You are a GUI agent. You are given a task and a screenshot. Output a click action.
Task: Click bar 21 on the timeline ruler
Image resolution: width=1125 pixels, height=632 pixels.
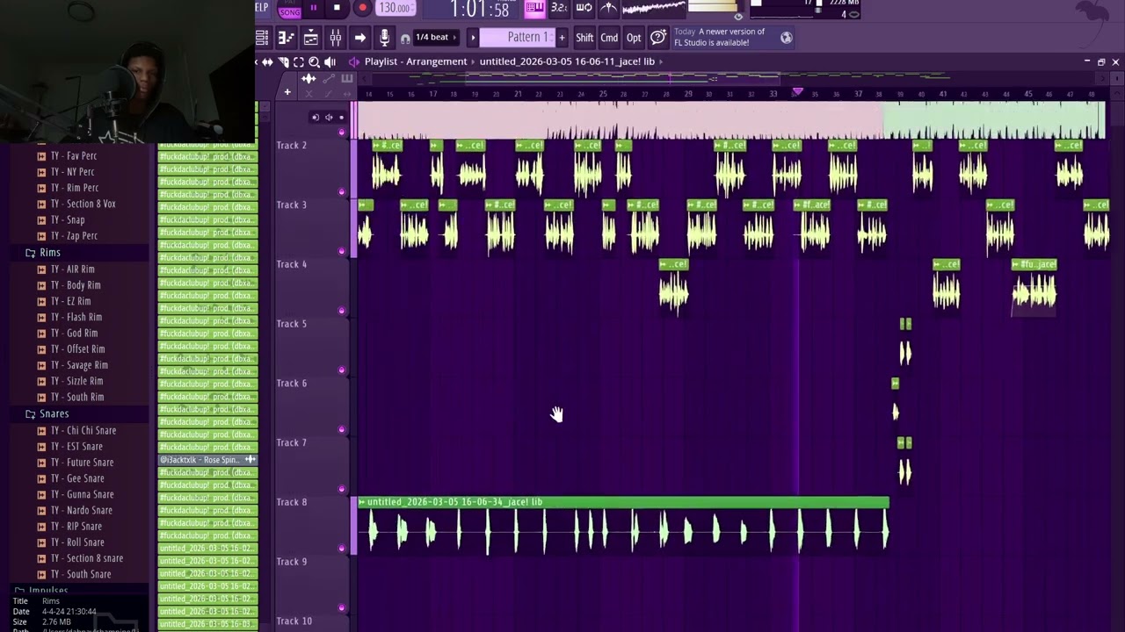[518, 94]
